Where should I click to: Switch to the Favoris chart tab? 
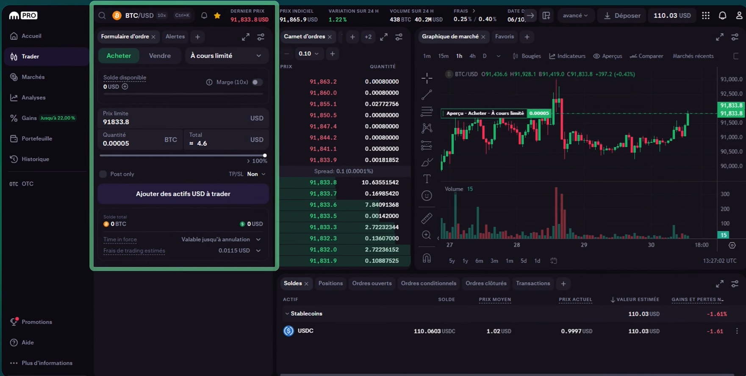pyautogui.click(x=505, y=37)
